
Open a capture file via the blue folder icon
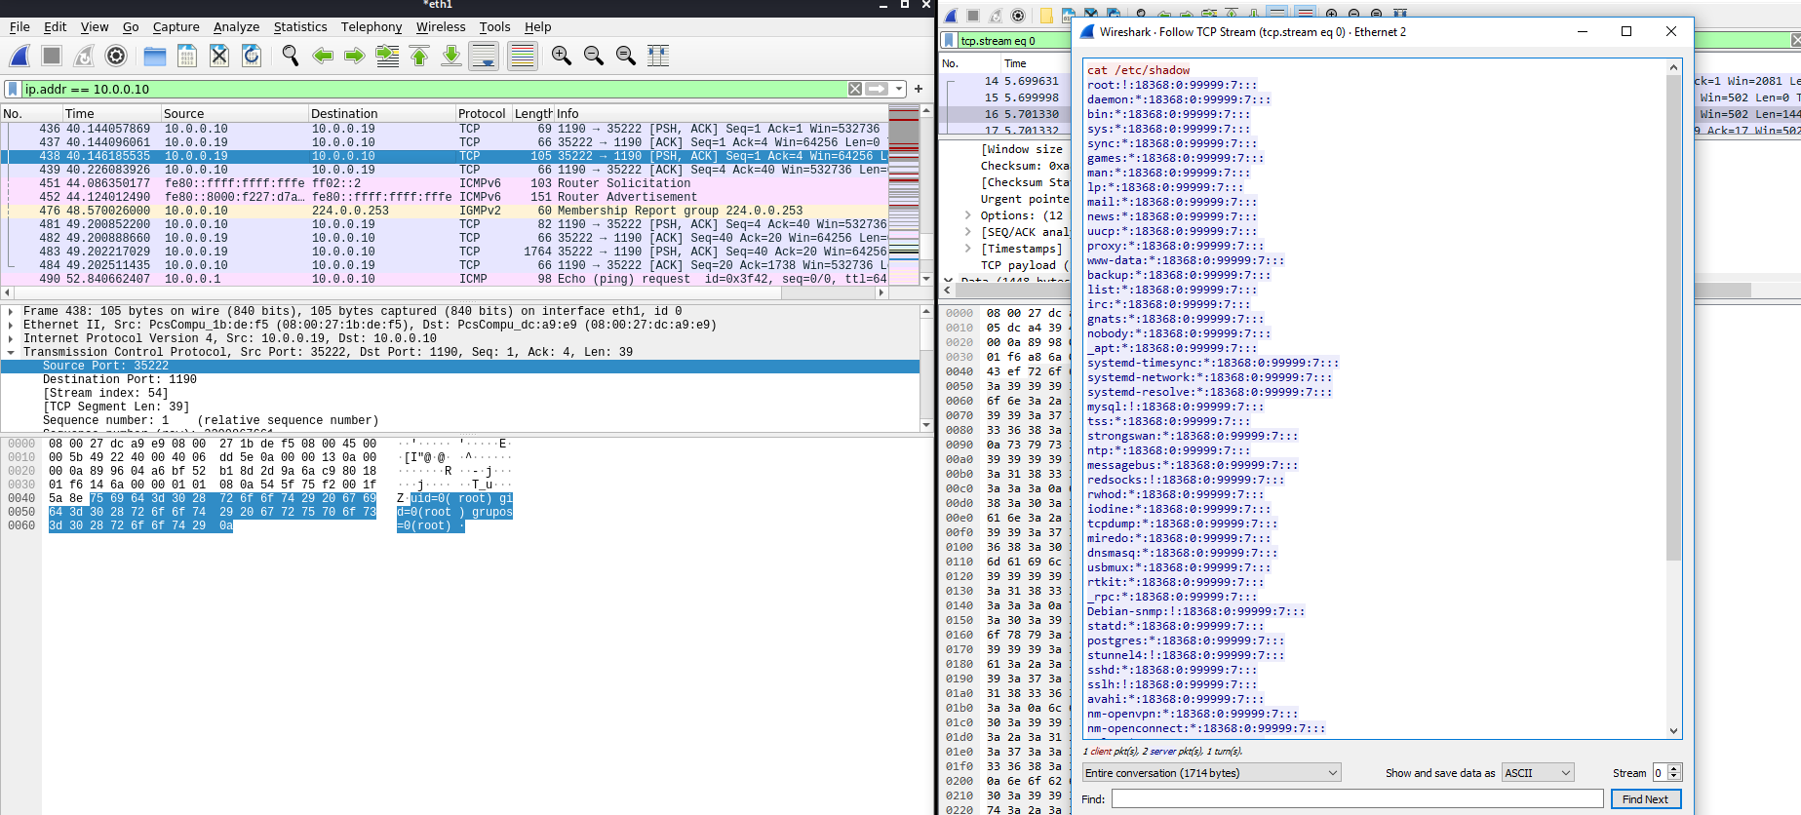click(x=155, y=57)
